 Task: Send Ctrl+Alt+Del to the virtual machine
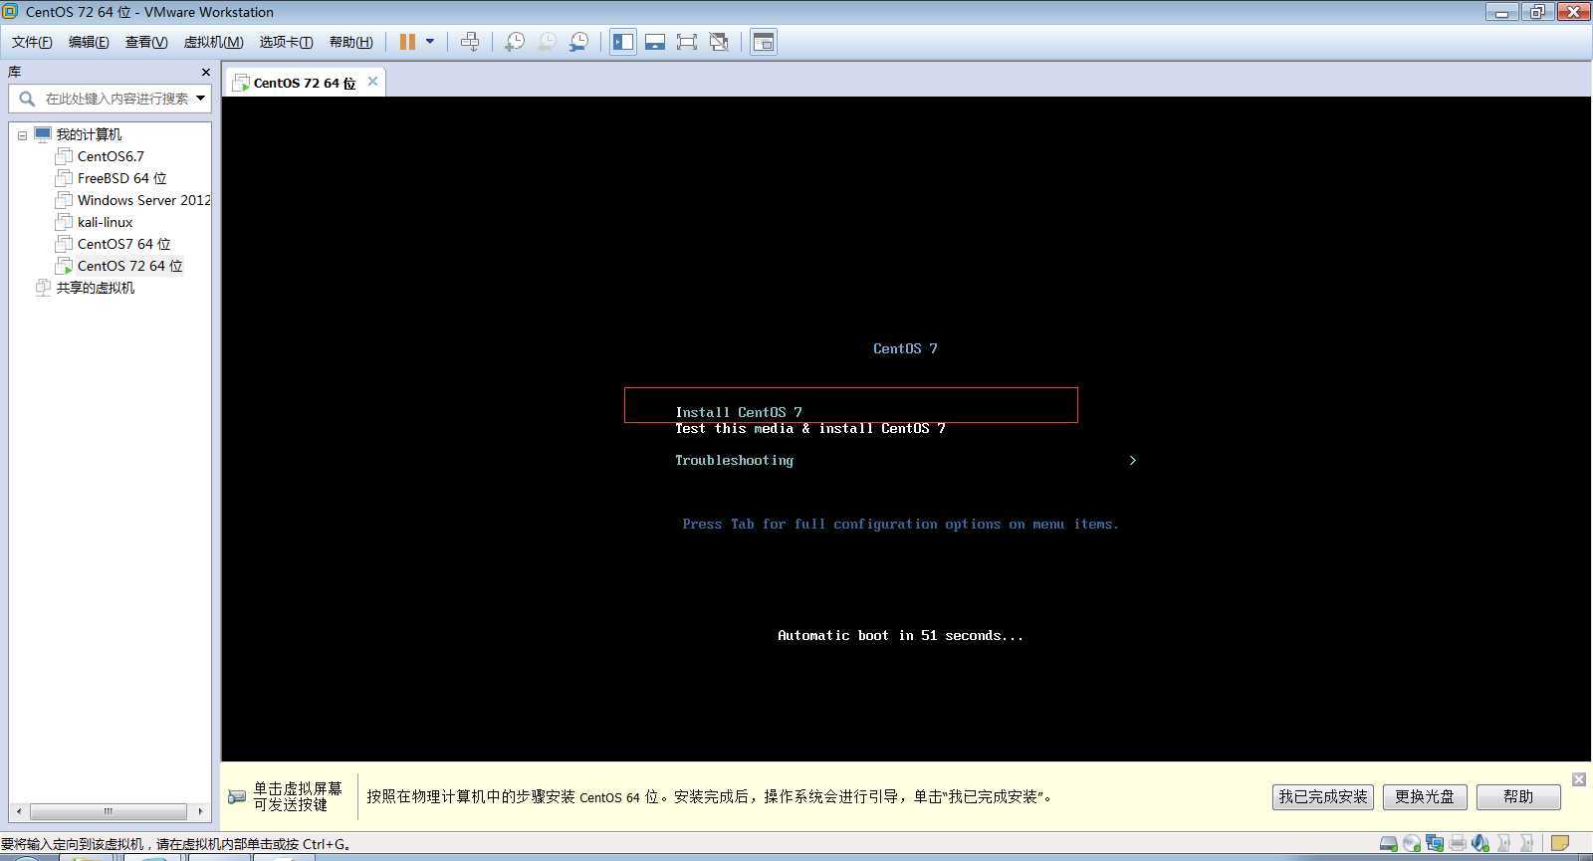click(x=470, y=42)
